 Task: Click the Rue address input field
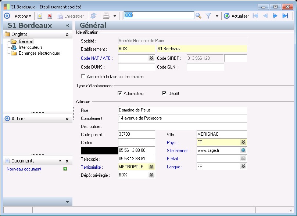(182, 110)
